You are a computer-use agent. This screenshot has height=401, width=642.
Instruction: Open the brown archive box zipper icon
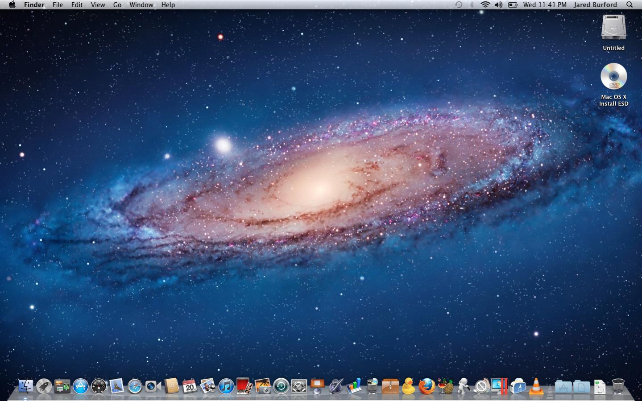pyautogui.click(x=390, y=386)
